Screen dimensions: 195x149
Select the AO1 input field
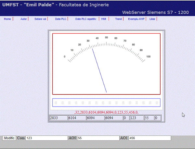[x=149, y=138]
